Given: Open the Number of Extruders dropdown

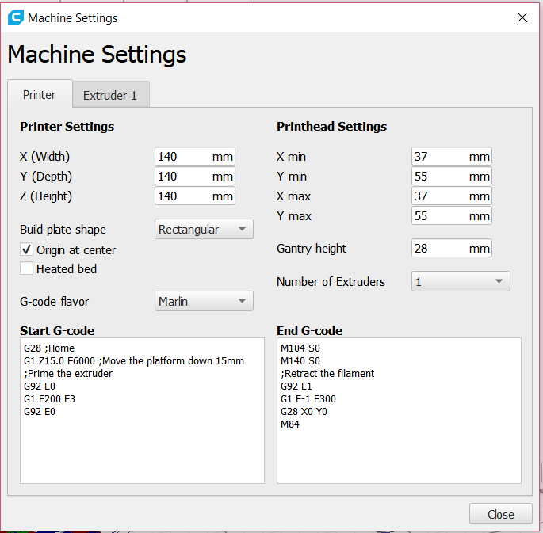Looking at the screenshot, I should tap(460, 282).
